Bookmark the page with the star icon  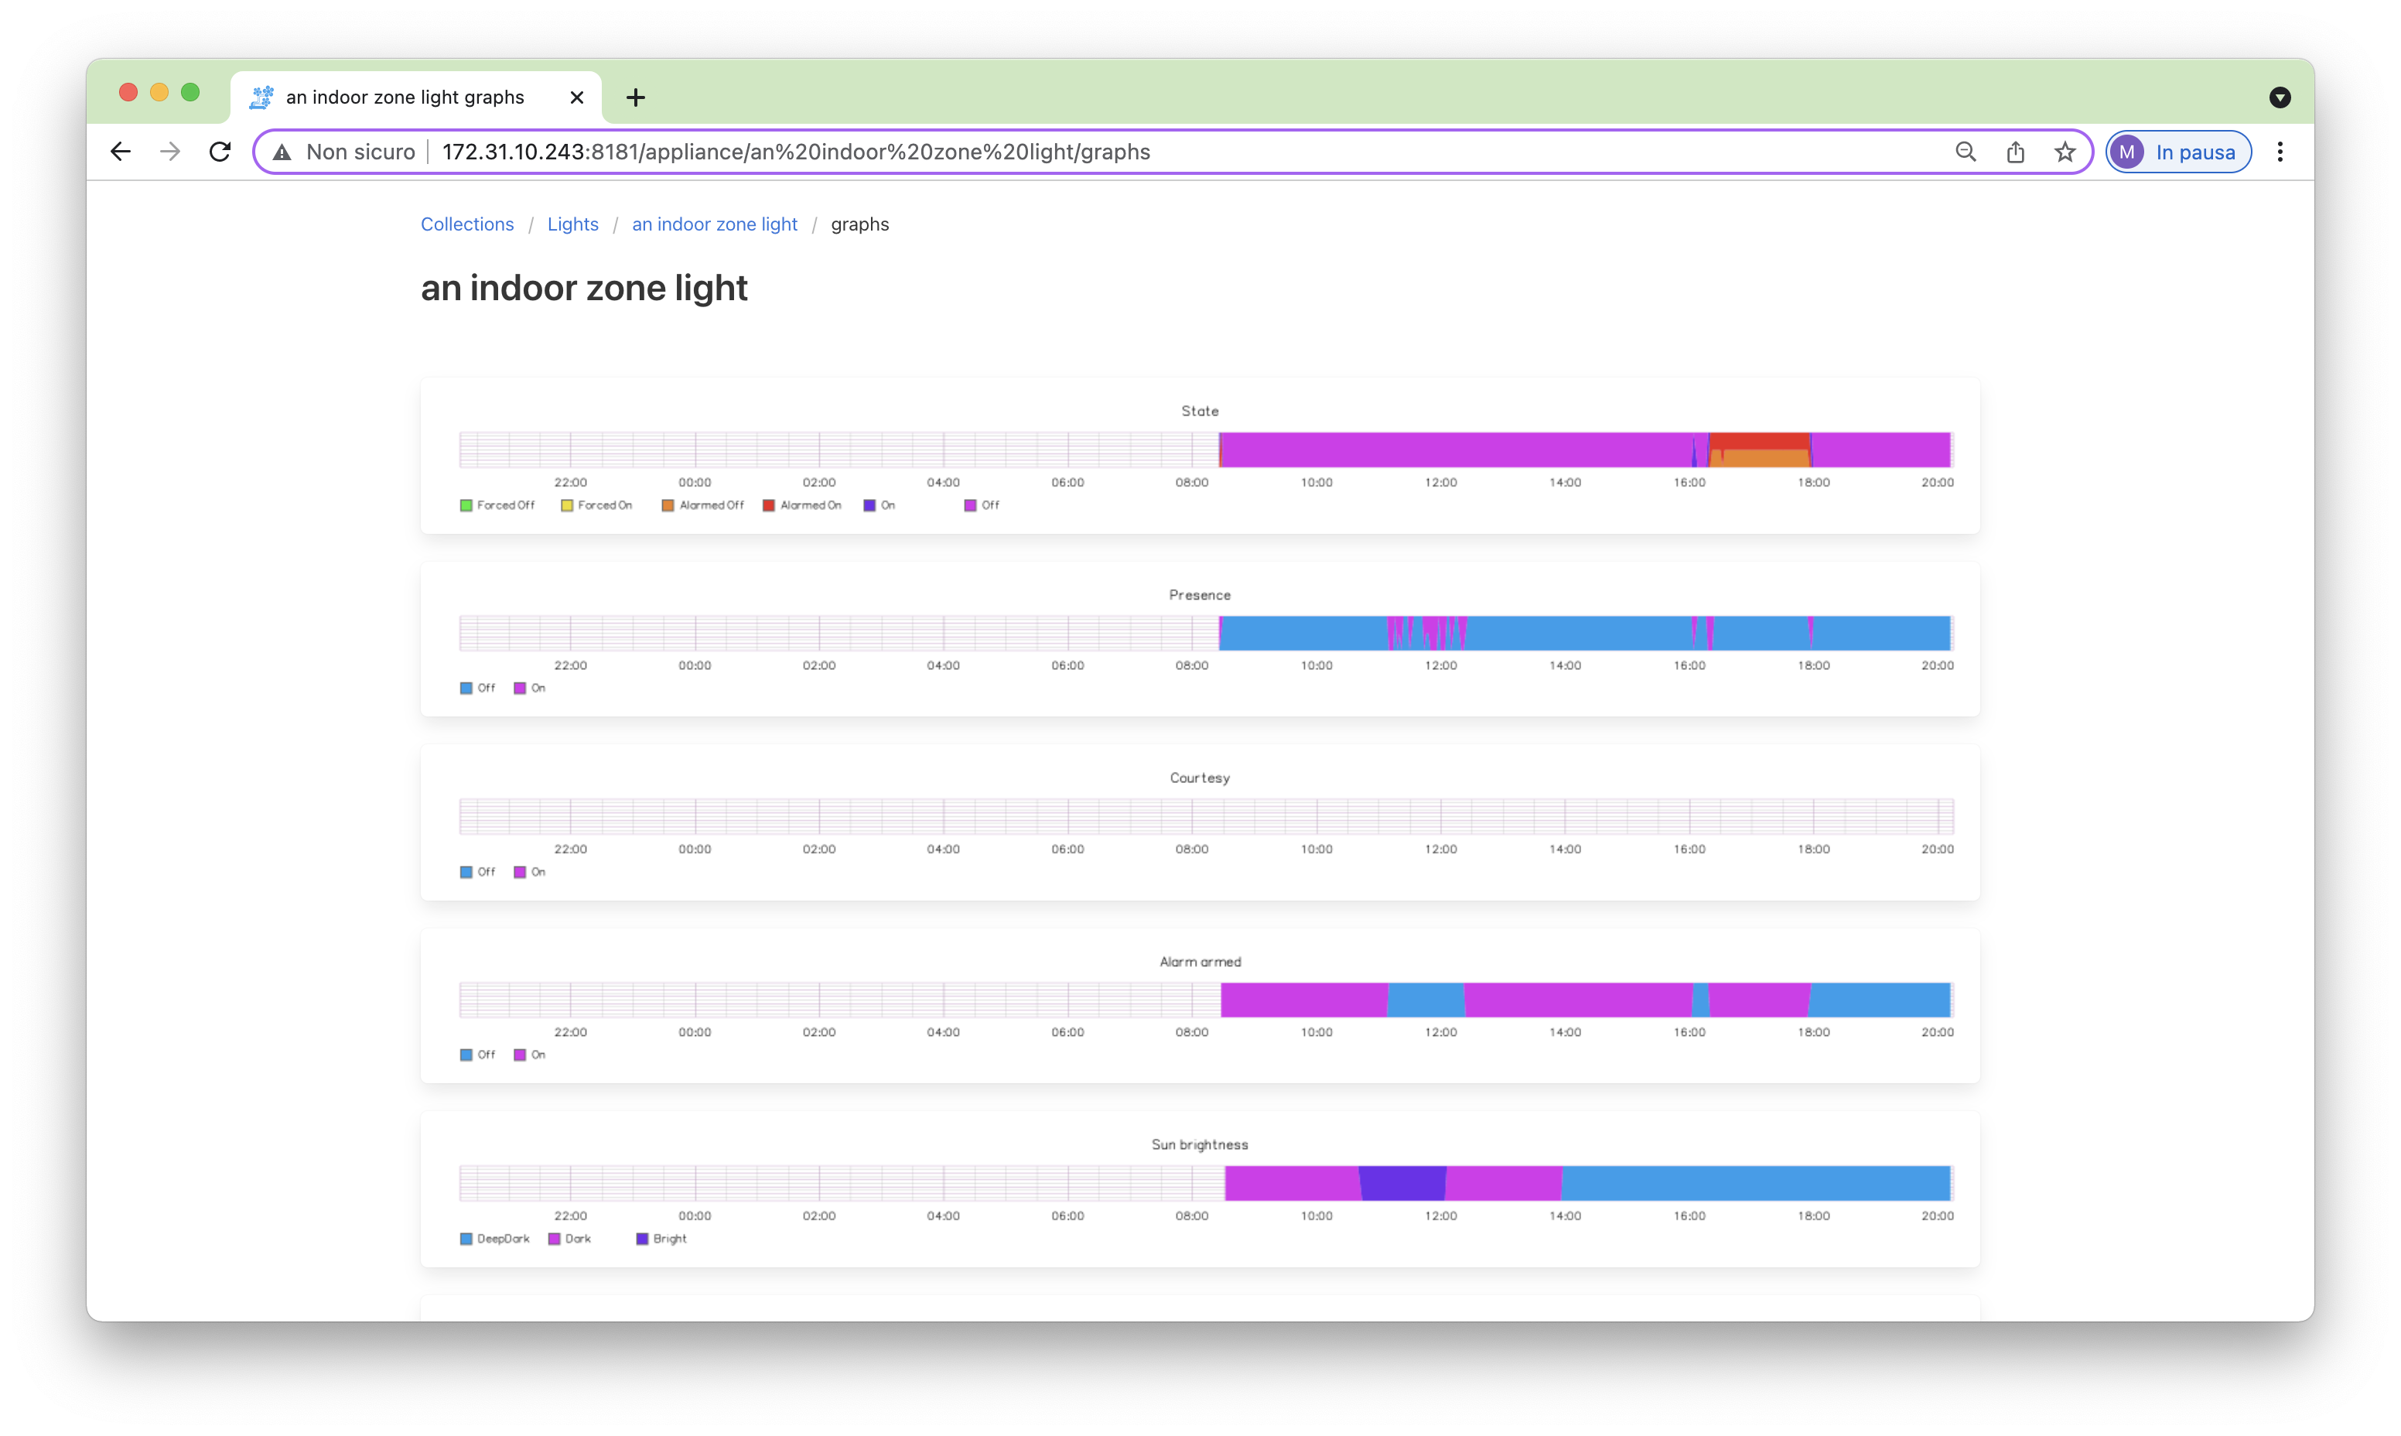pos(2065,152)
